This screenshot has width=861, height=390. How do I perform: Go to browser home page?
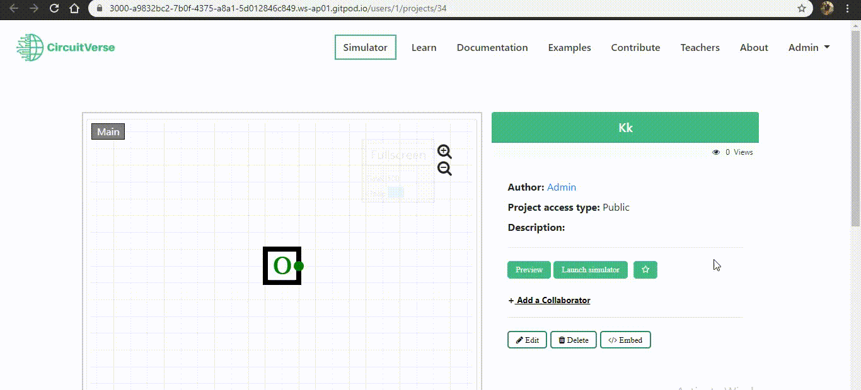(74, 9)
